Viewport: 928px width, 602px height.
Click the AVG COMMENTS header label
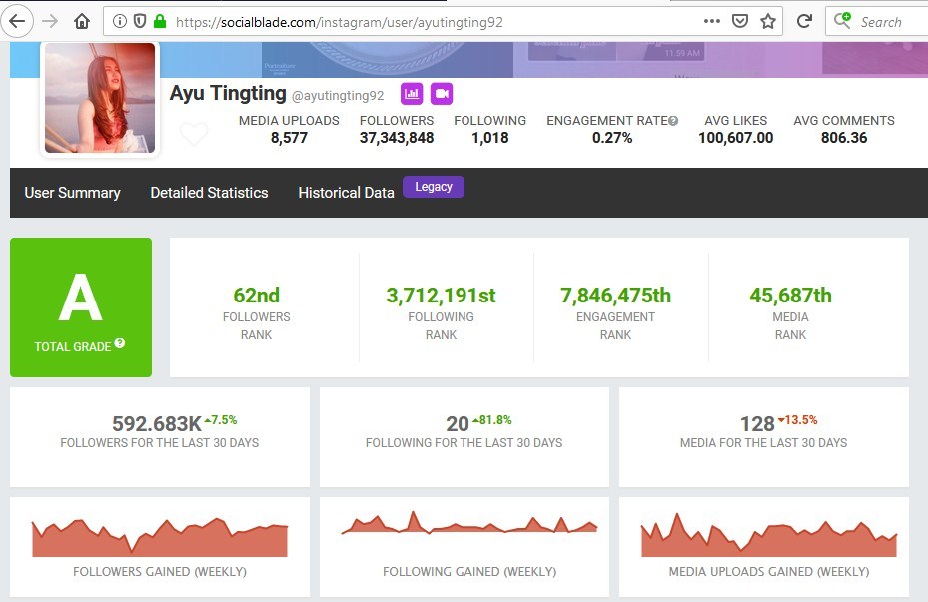click(844, 121)
